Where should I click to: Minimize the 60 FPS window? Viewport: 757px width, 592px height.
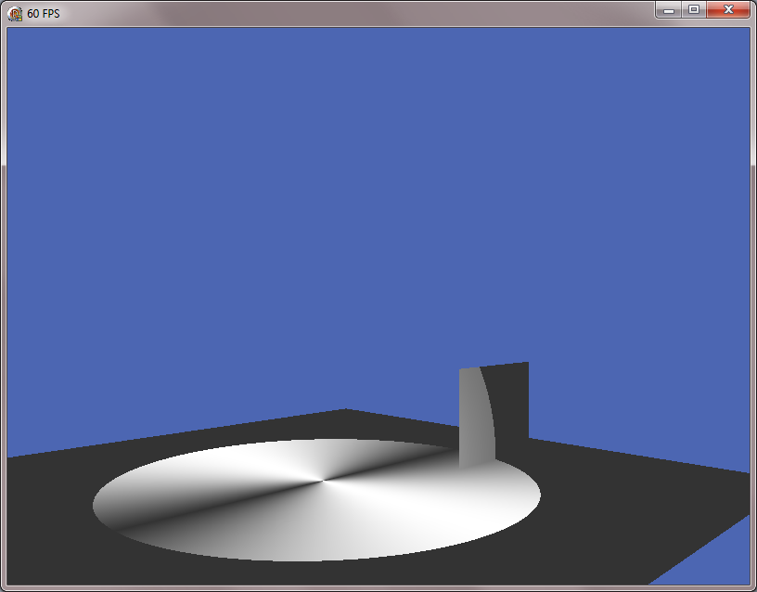[x=668, y=9]
